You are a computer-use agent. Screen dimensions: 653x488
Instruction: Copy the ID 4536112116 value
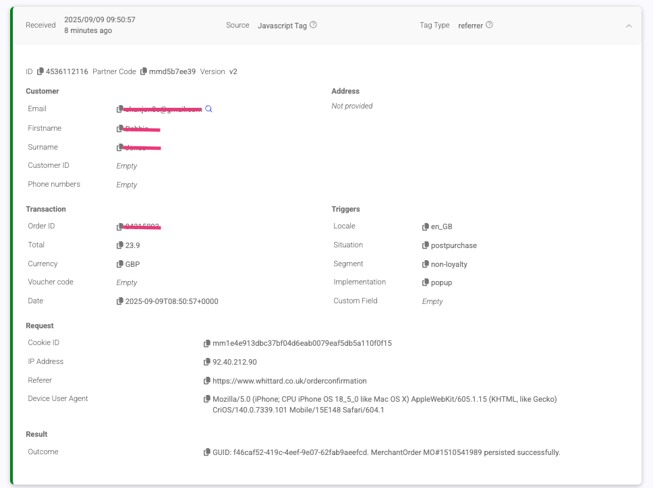tap(40, 71)
